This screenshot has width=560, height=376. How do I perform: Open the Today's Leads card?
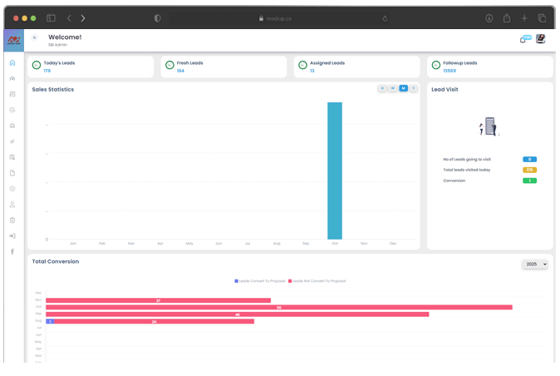click(x=91, y=67)
